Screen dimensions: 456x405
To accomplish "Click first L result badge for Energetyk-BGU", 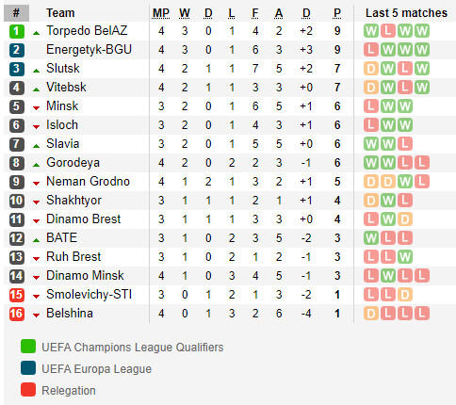I will pyautogui.click(x=371, y=50).
